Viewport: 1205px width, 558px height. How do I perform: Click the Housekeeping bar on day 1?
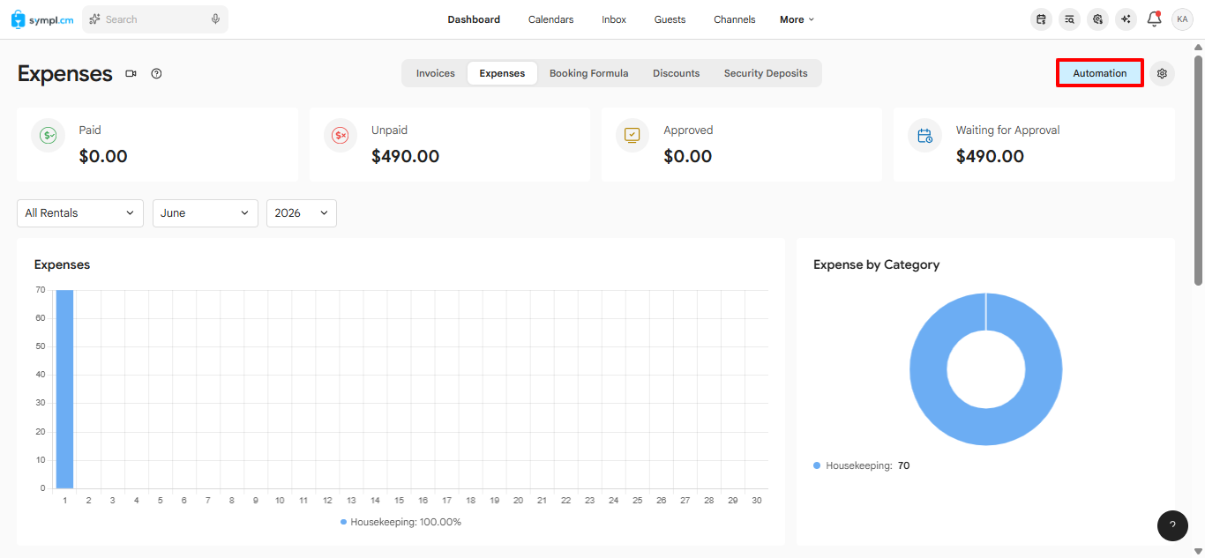coord(64,389)
